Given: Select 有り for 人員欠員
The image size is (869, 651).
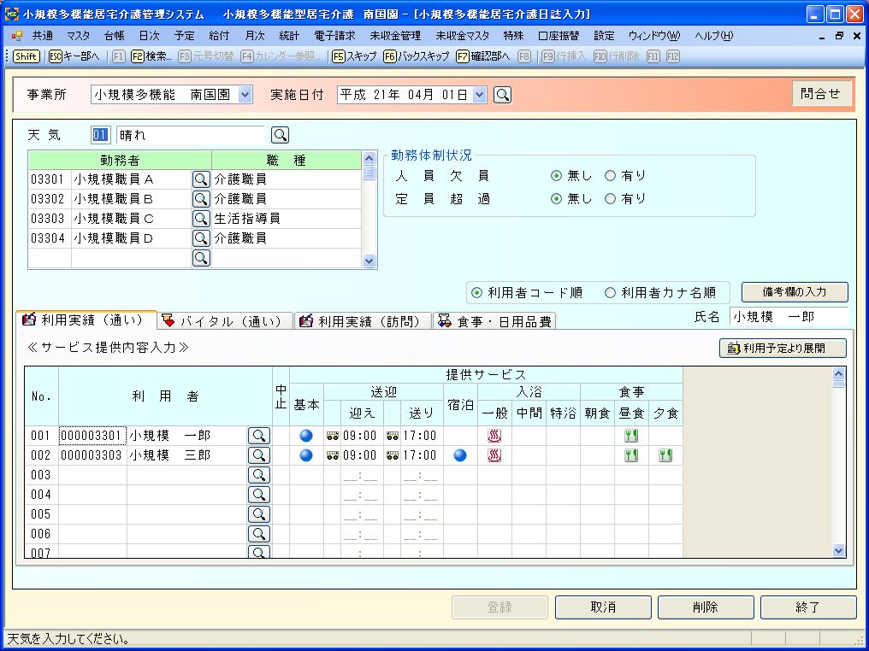Looking at the screenshot, I should click(x=611, y=176).
